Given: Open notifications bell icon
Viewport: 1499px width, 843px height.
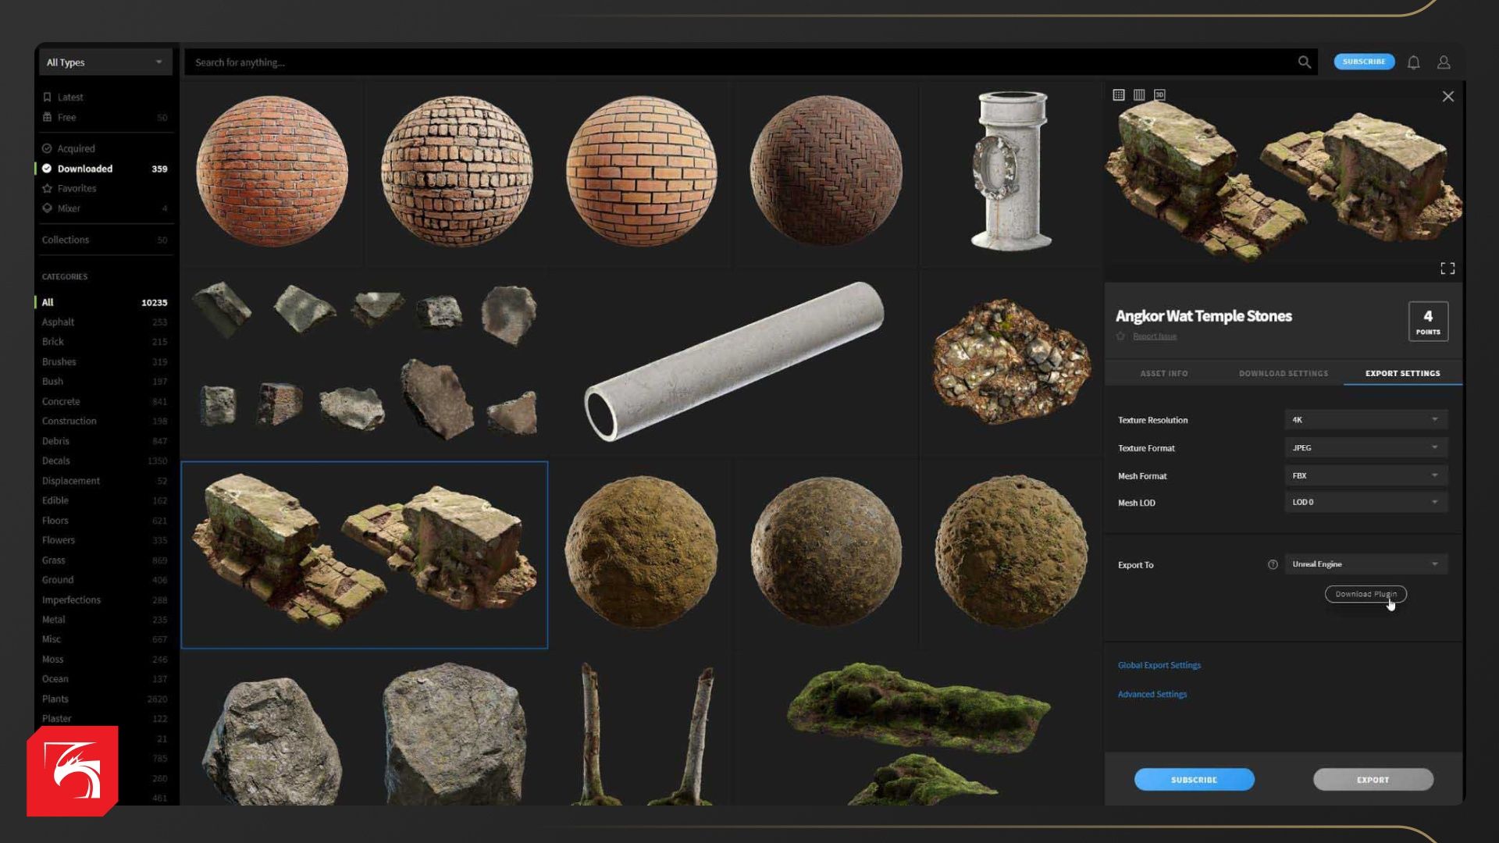Looking at the screenshot, I should click(1413, 62).
